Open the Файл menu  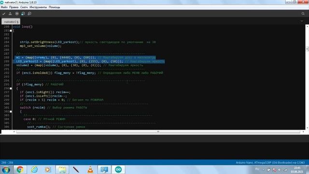[x=4, y=7]
